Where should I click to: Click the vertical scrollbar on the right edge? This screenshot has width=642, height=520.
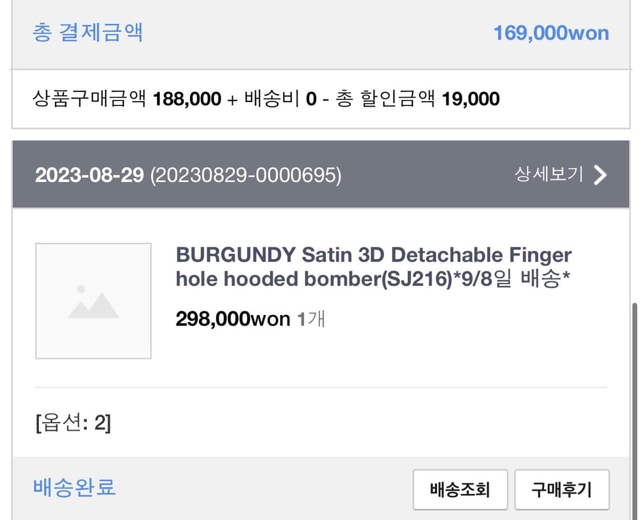pos(635,411)
